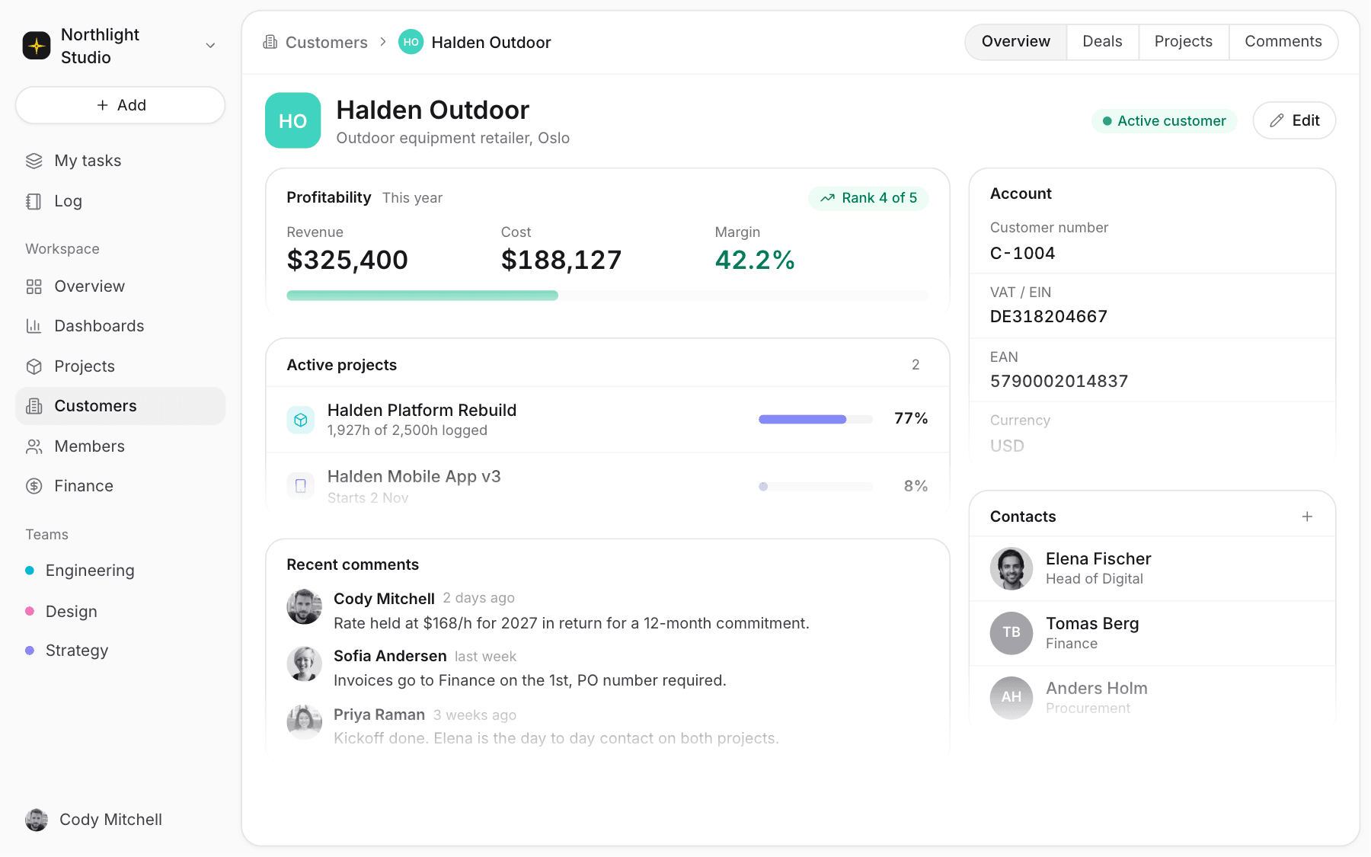The image size is (1371, 857).
Task: Click the Northlight Studio star logo
Action: tap(37, 46)
